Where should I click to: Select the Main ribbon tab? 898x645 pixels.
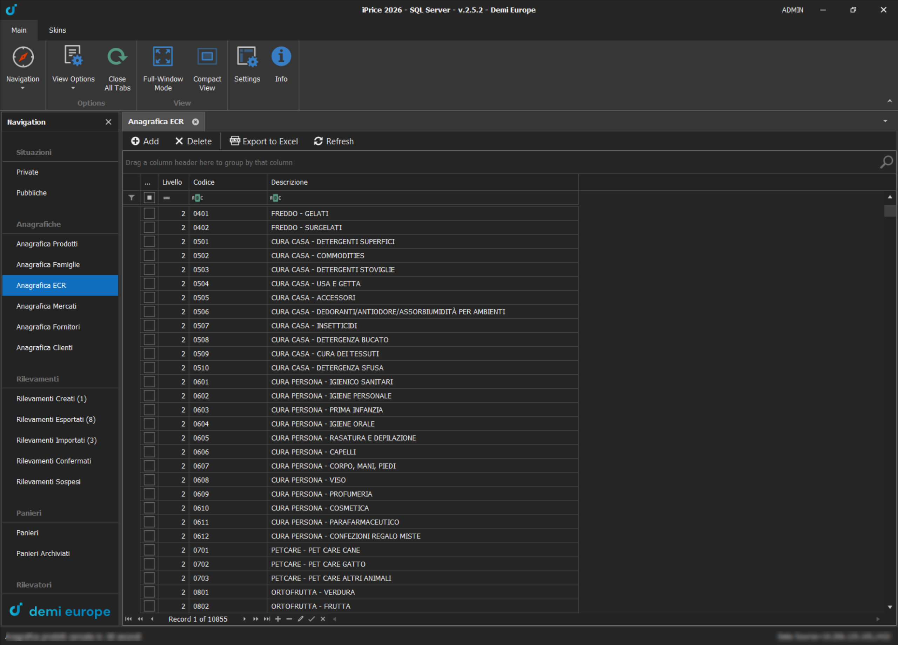pyautogui.click(x=19, y=30)
